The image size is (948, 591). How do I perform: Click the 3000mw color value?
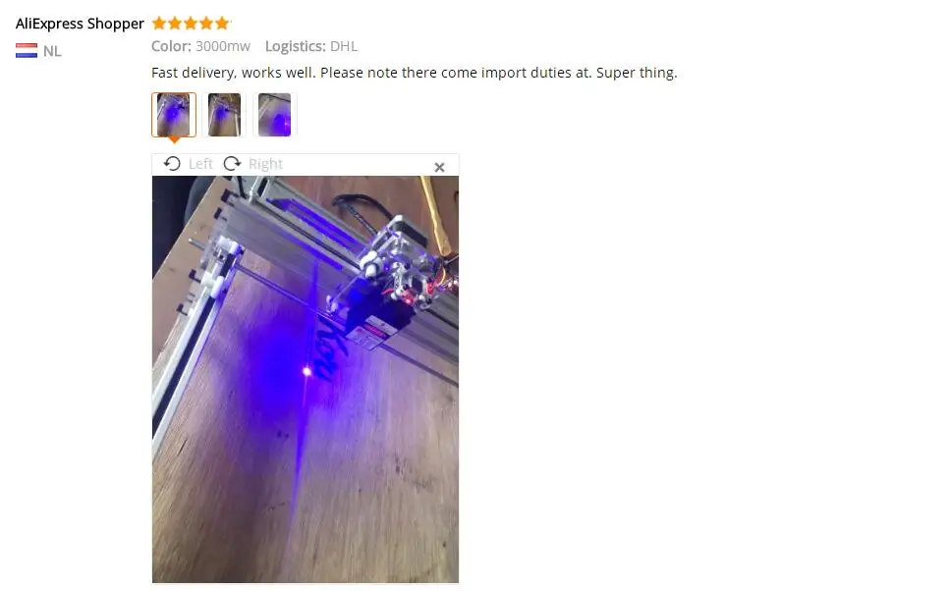(x=223, y=46)
